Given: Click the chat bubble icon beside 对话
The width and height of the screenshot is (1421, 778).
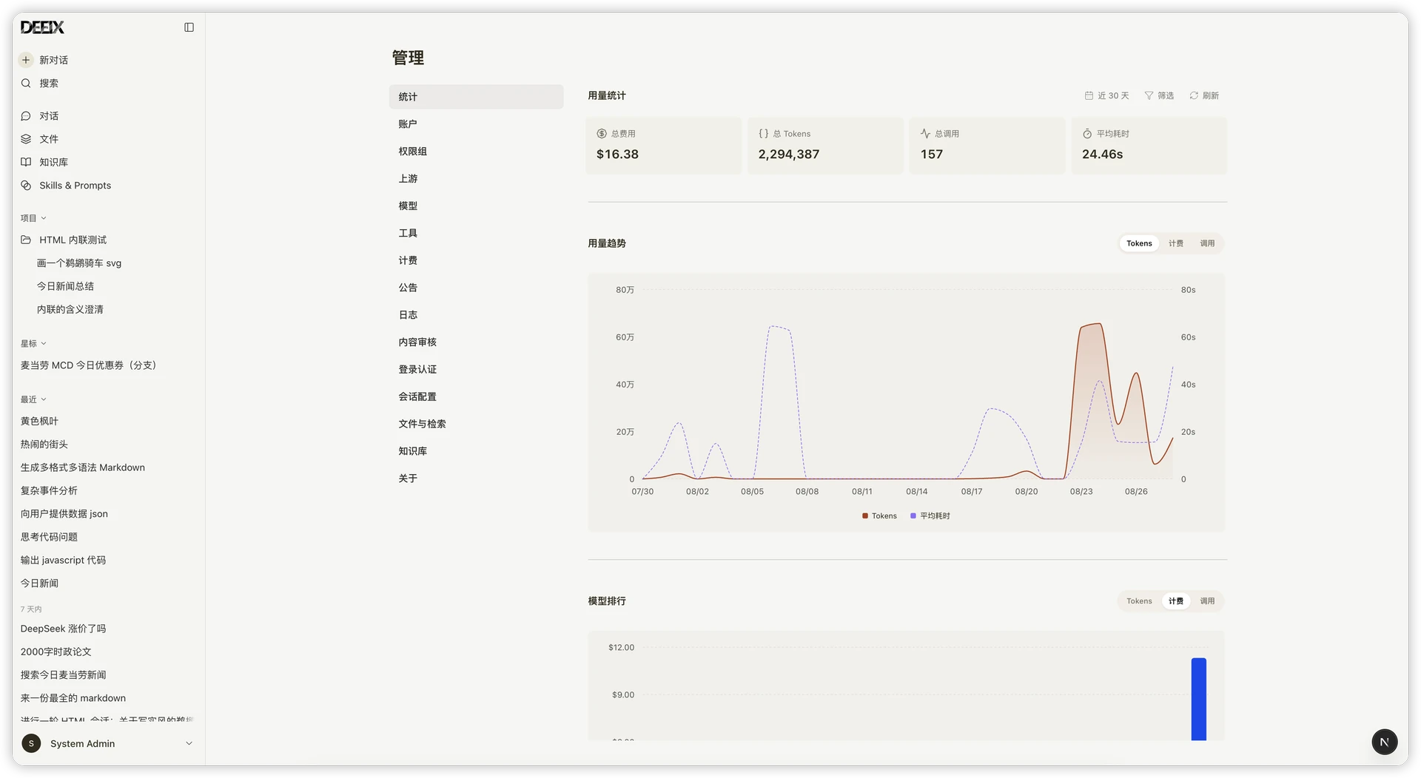Looking at the screenshot, I should (26, 116).
